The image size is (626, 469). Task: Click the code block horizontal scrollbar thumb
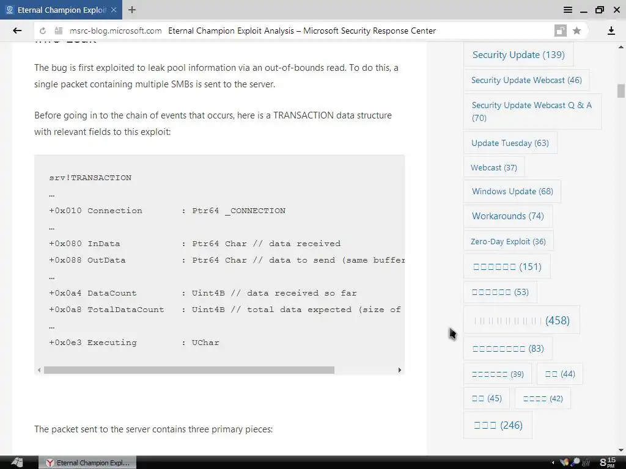click(x=189, y=370)
